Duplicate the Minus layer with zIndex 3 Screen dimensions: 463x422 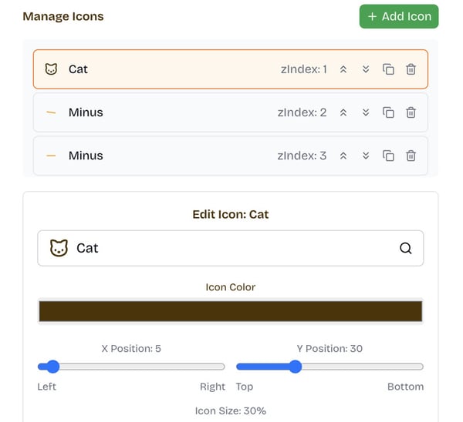pos(389,156)
